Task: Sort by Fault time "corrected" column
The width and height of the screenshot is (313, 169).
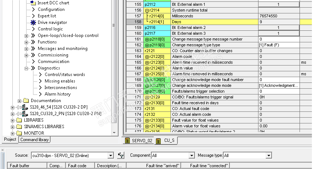Action: 205,166
